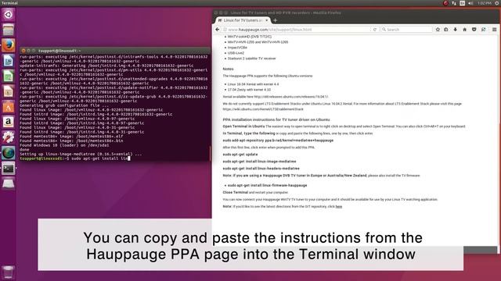Reload the Hauppauge page in Firefox
Image resolution: width=501 pixels, height=281 pixels.
375,30
